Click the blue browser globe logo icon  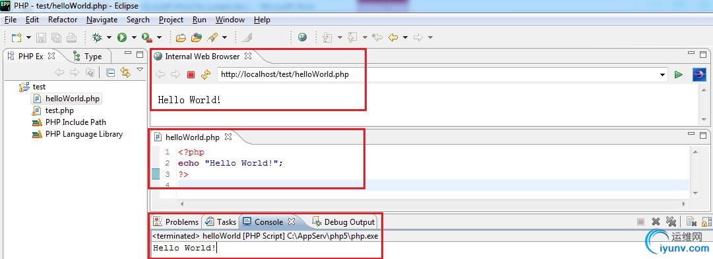coord(699,74)
